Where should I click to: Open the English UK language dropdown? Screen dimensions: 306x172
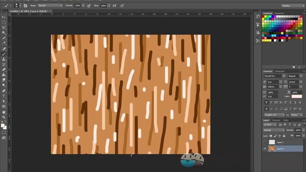pyautogui.click(x=274, y=115)
